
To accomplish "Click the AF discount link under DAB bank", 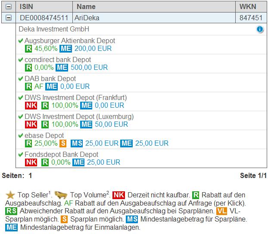I will [x=39, y=87].
